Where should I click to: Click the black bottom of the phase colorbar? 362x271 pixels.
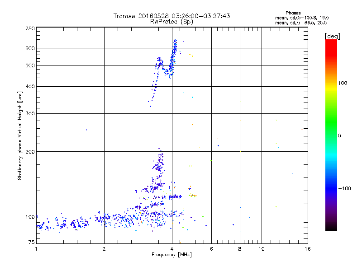tap(331, 227)
